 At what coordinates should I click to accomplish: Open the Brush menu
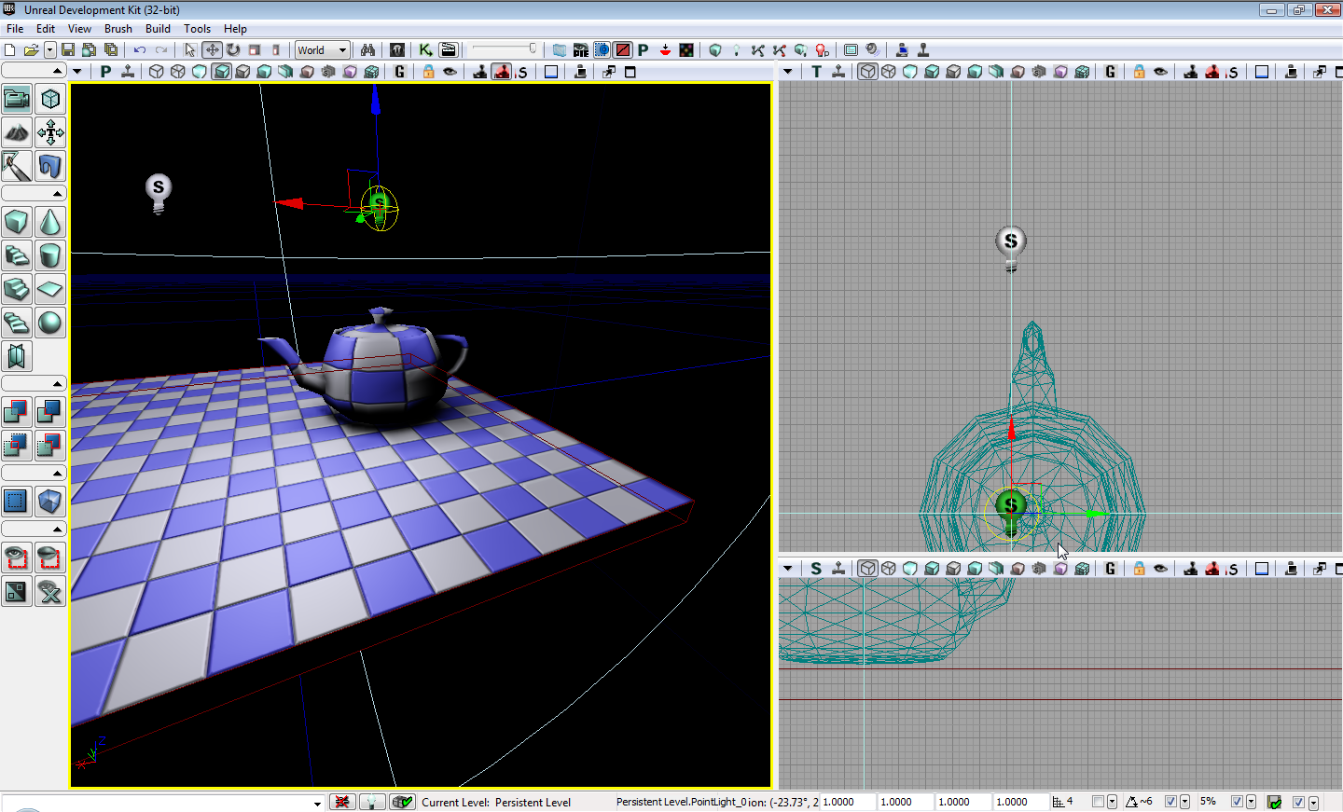coord(118,29)
